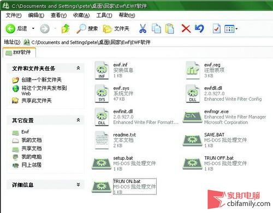The height and width of the screenshot is (213, 273).
Task: Click the blue Undo arrow icon
Action: click(199, 28)
